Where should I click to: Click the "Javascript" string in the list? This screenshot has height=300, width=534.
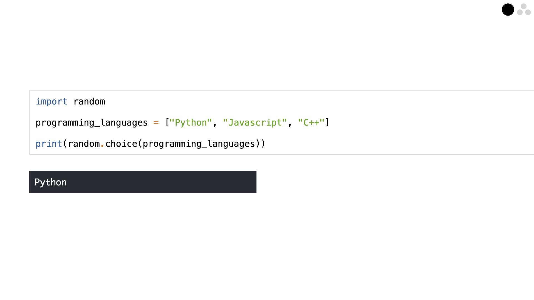click(255, 123)
